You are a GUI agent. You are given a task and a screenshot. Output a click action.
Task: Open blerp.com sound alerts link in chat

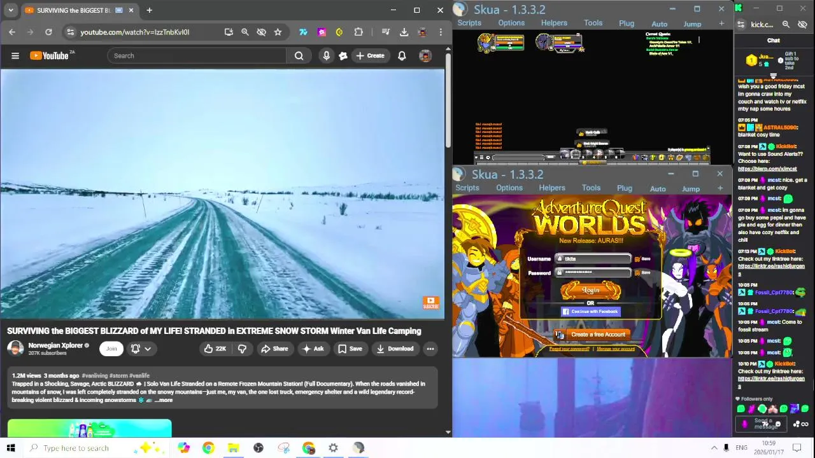767,169
